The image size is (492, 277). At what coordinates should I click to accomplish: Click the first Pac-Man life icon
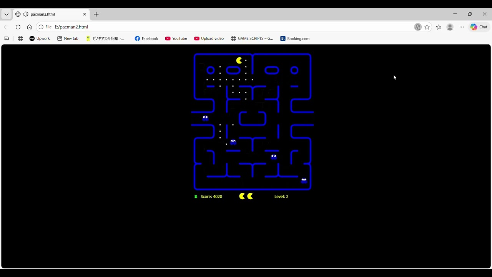(x=242, y=196)
